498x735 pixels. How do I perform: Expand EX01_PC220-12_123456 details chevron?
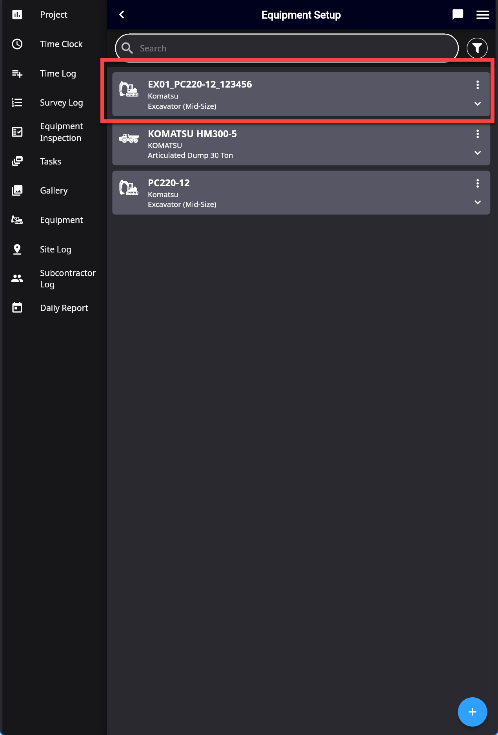click(477, 104)
